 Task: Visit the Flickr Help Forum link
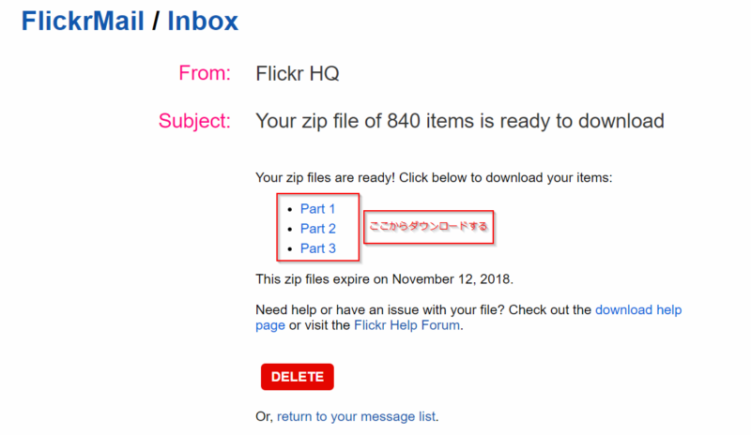tap(406, 325)
